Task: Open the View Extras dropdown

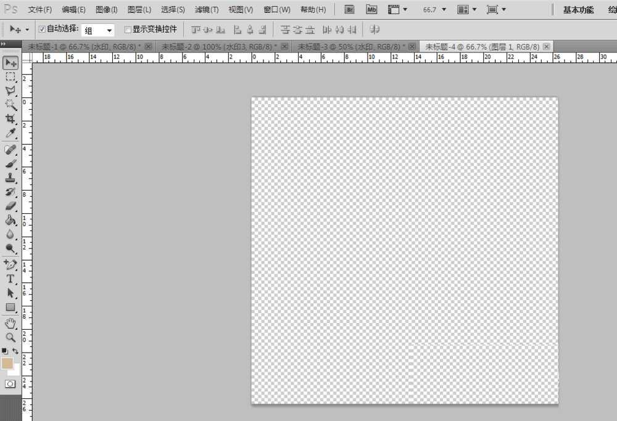Action: point(398,9)
